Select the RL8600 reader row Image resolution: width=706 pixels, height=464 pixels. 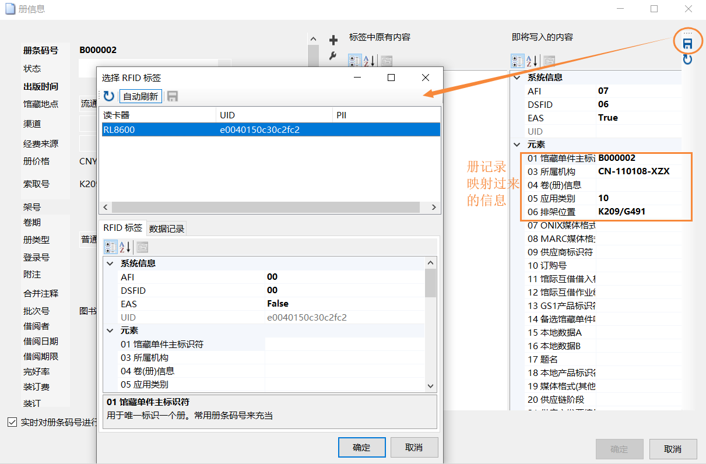(x=270, y=129)
